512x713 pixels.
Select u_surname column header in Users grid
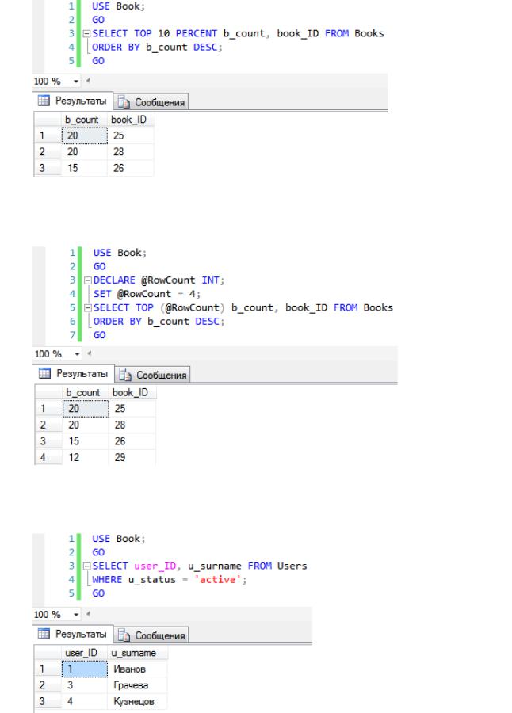pos(137,653)
